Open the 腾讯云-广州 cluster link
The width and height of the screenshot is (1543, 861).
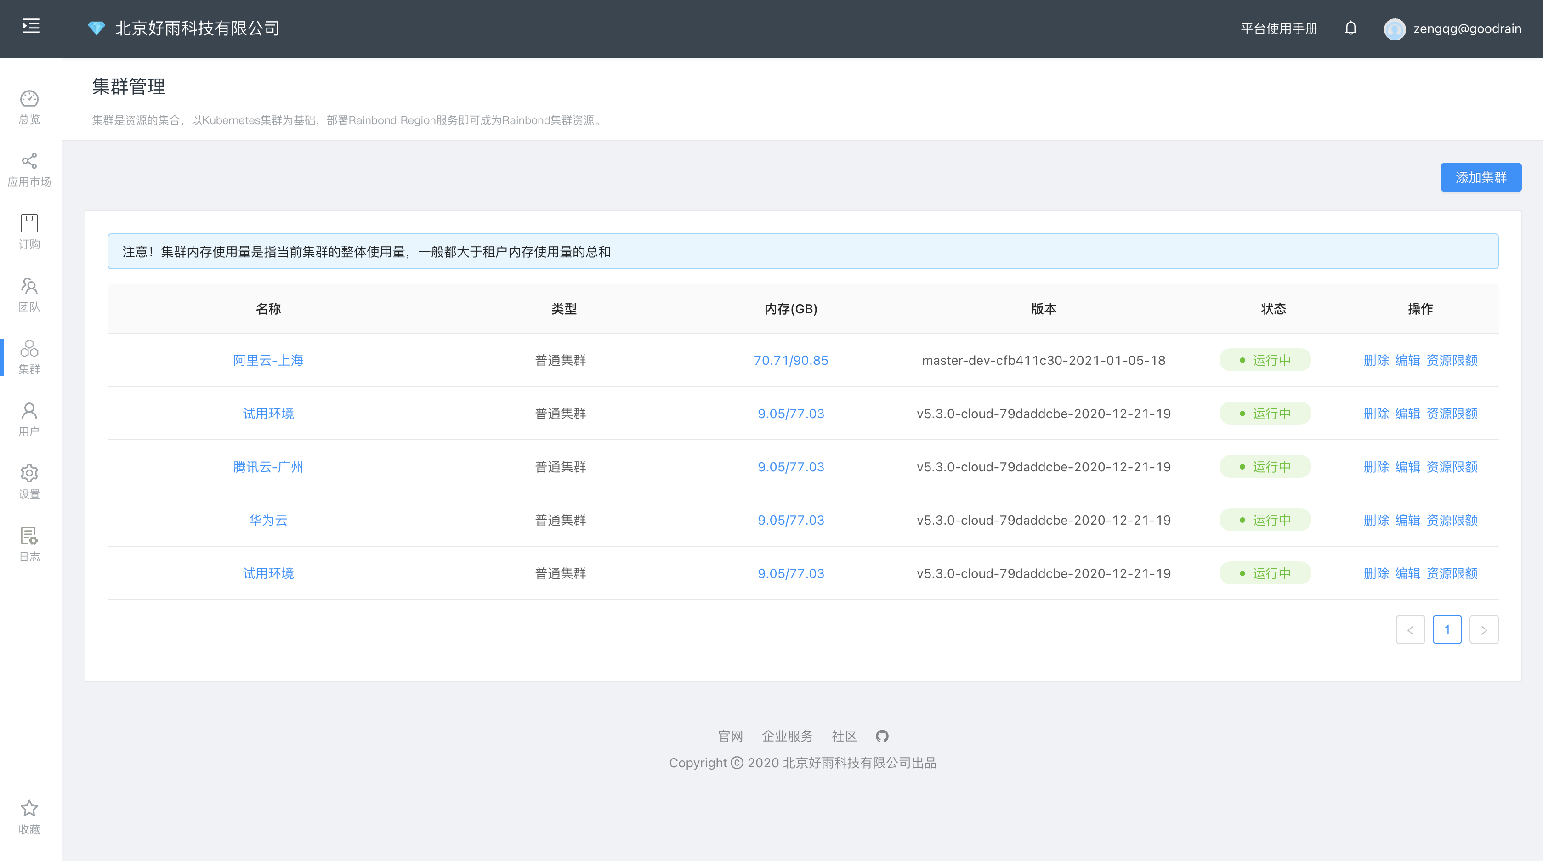pos(268,466)
